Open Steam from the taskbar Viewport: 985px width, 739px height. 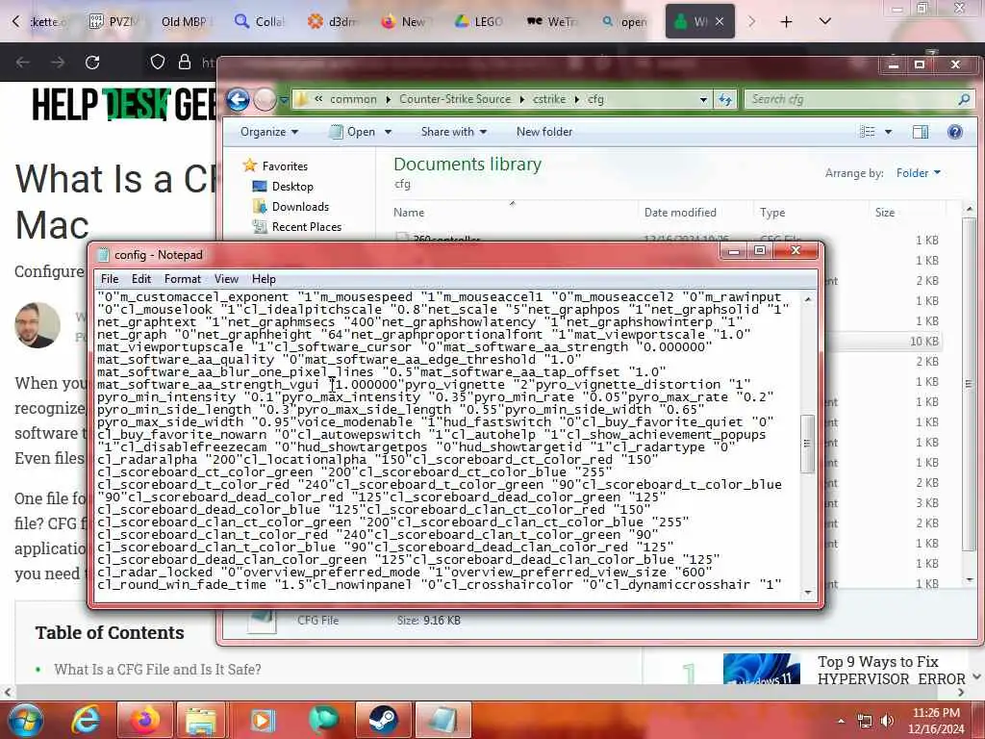[383, 720]
